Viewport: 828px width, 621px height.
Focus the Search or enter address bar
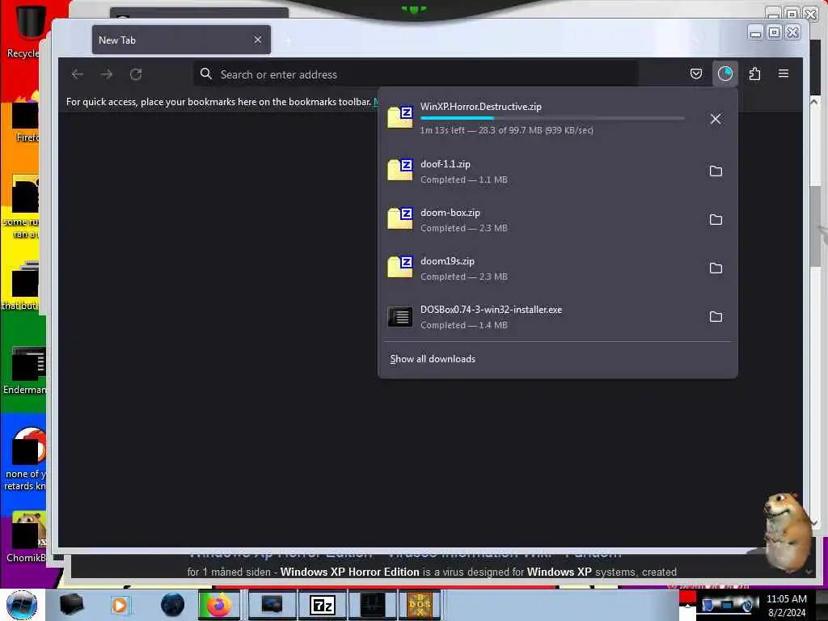[x=416, y=74]
